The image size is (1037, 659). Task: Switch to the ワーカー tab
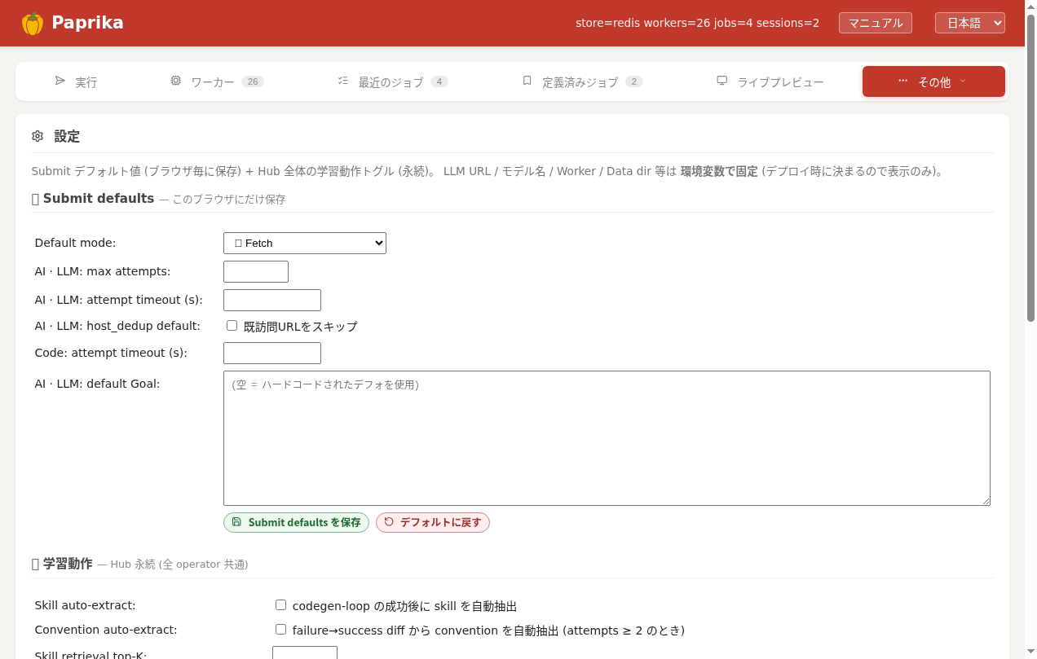pyautogui.click(x=217, y=81)
